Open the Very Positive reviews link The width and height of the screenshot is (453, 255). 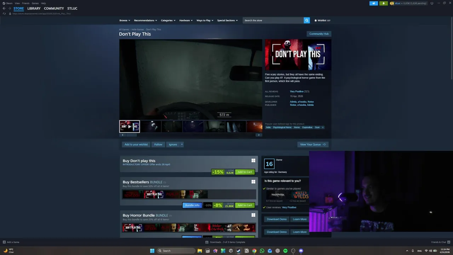(297, 91)
